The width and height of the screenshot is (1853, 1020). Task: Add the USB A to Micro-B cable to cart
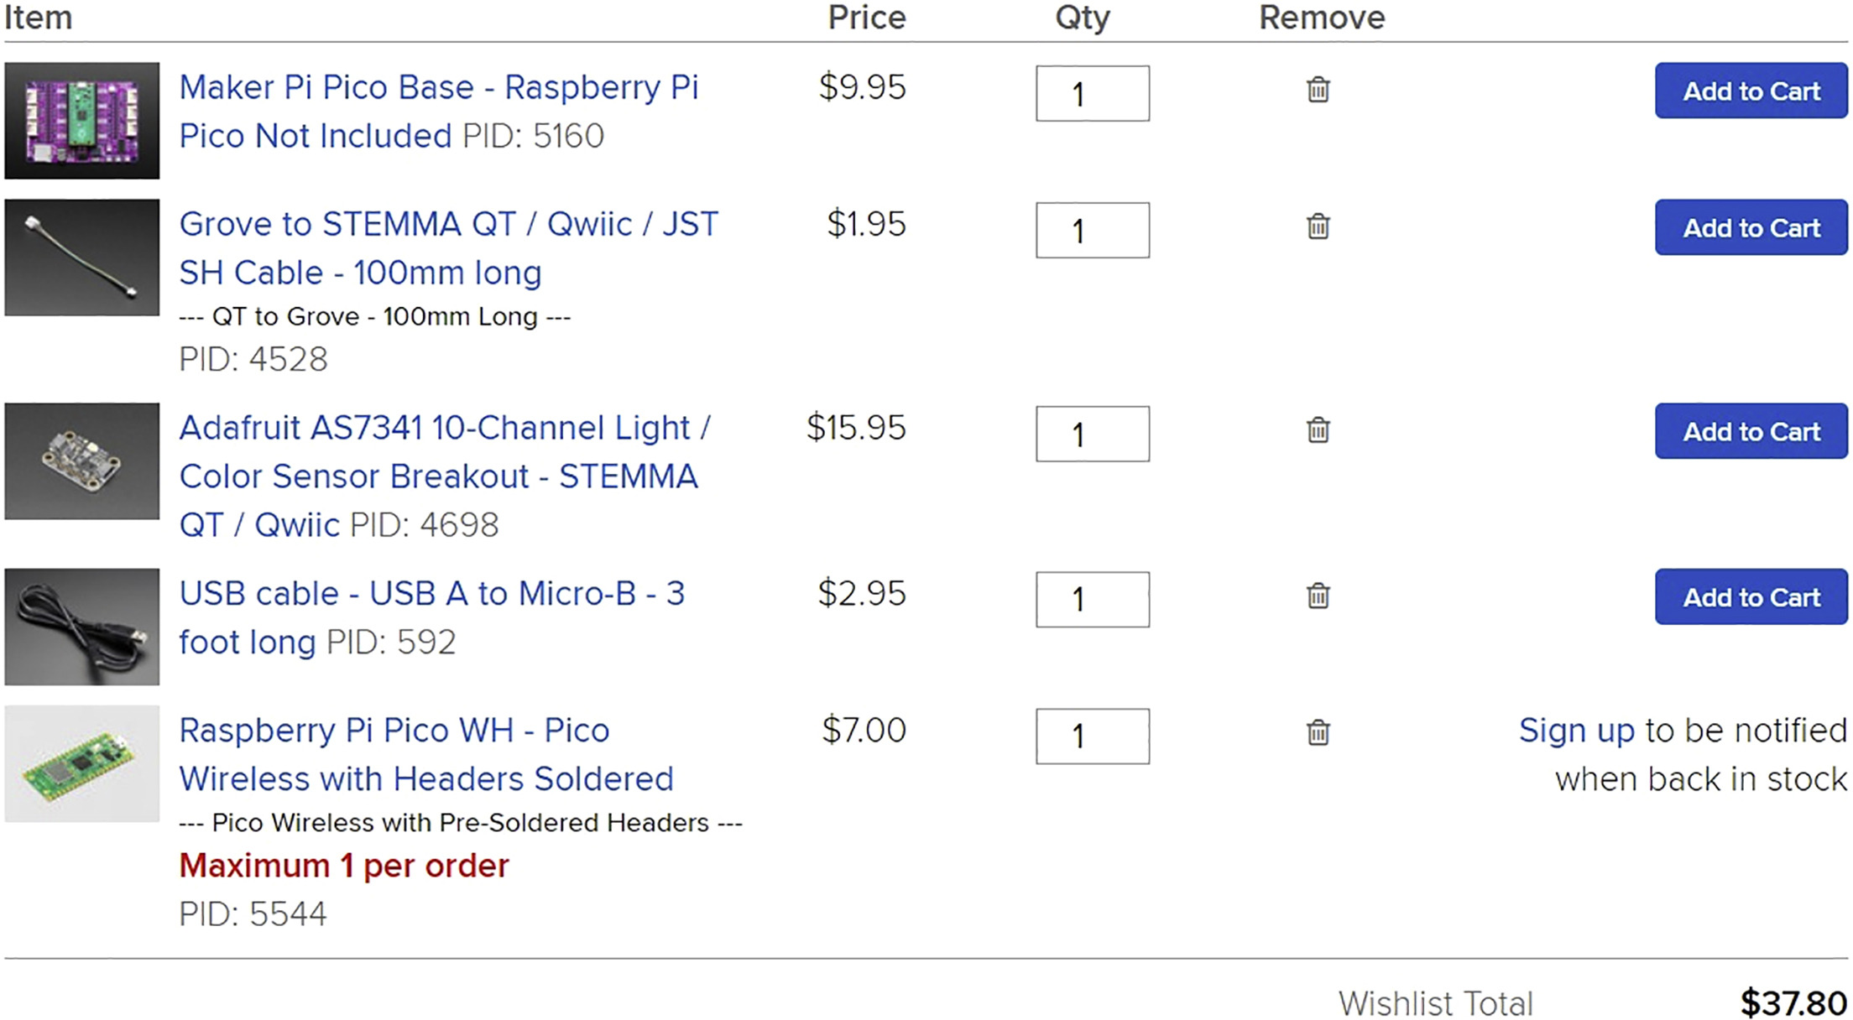click(x=1751, y=597)
